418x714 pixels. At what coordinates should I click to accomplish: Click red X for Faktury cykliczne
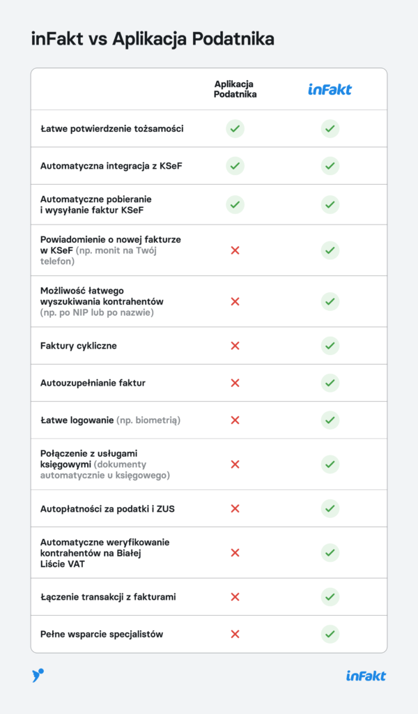[235, 346]
